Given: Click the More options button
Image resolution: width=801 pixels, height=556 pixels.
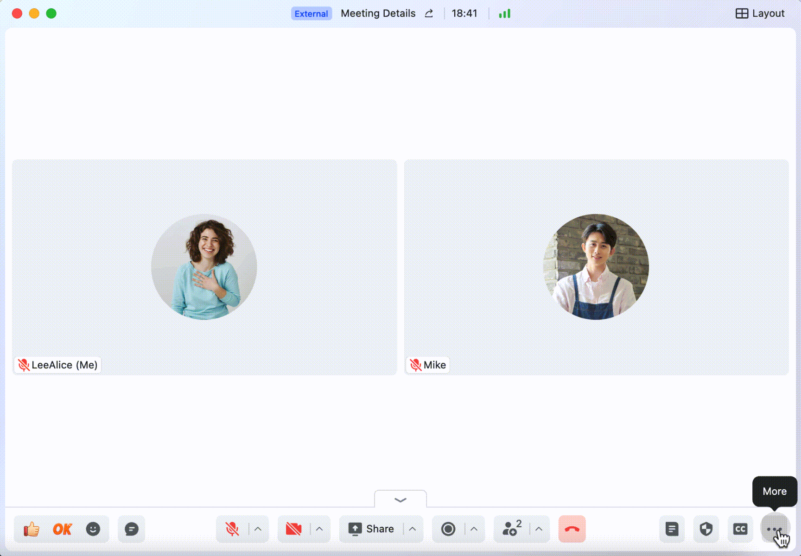Looking at the screenshot, I should (x=774, y=529).
